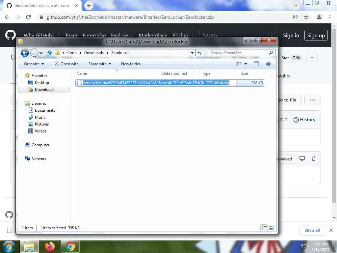Click the Explorer search magnifier icon

coord(271,53)
